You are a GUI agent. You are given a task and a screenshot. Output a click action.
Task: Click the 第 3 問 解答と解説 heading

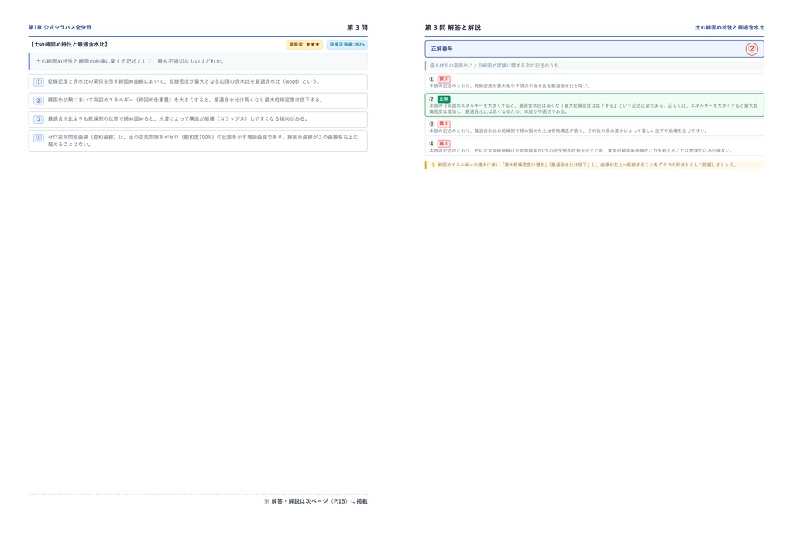452,27
